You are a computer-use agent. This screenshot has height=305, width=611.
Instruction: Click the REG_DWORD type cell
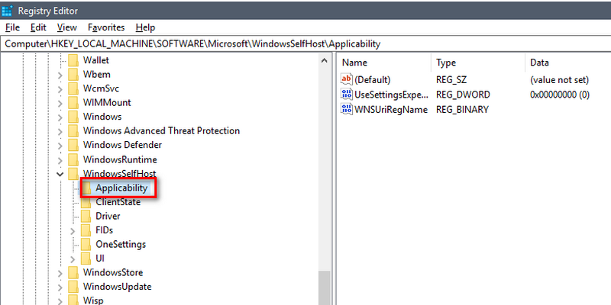click(x=463, y=95)
